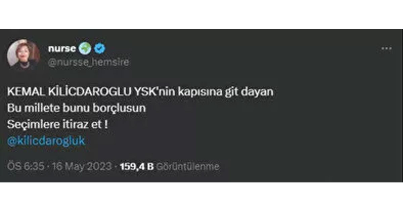This screenshot has height=211, width=403.
Task: Open the nurse profile avatar photo
Action: pos(24,54)
